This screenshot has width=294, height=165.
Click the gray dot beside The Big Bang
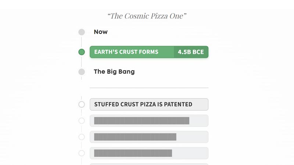[82, 72]
